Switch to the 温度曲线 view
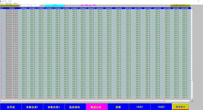Image resolution: width=203 pixels, height=110 pixels. (75, 107)
